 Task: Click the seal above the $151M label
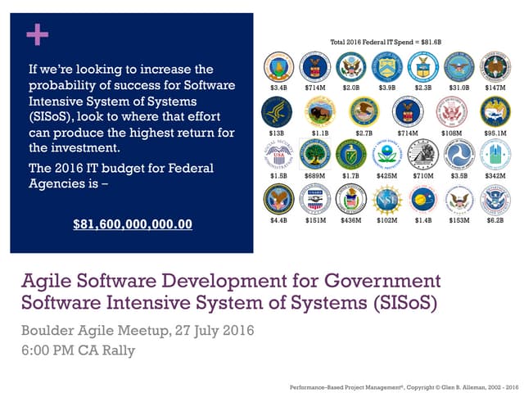(314, 200)
